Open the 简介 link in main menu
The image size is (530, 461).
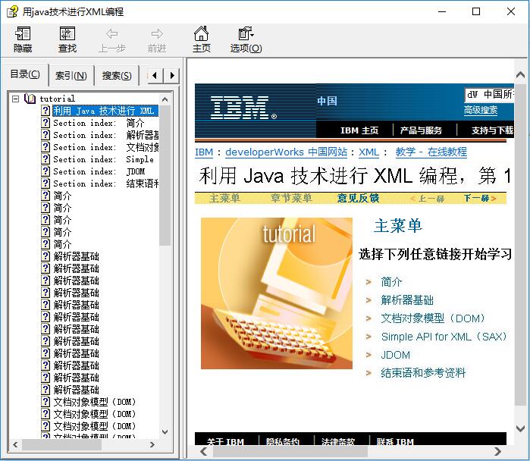coord(391,281)
